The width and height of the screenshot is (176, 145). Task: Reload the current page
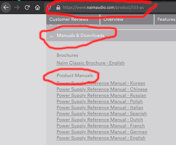27,8
